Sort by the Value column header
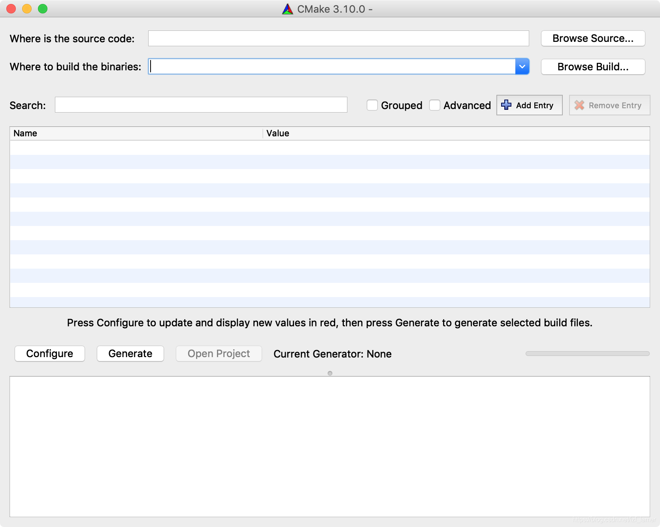The height and width of the screenshot is (527, 660). (x=456, y=134)
